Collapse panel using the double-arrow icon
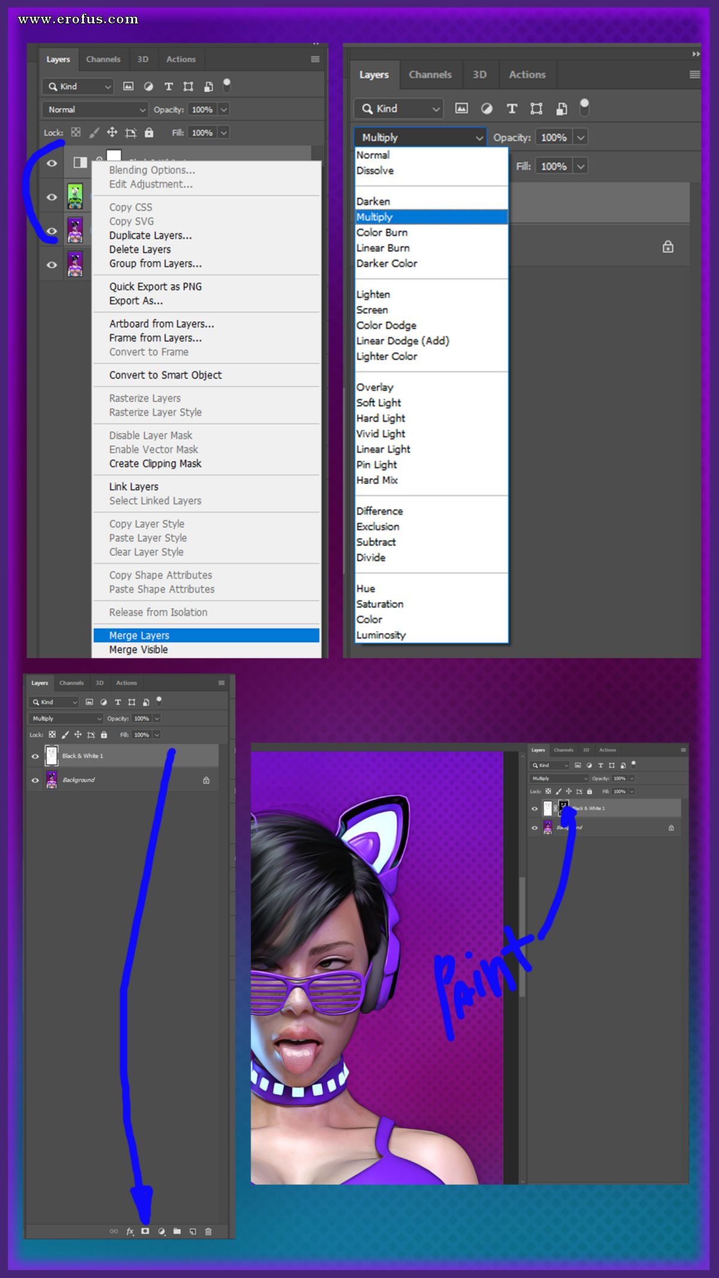Screen dimensions: 719x1278 point(696,54)
